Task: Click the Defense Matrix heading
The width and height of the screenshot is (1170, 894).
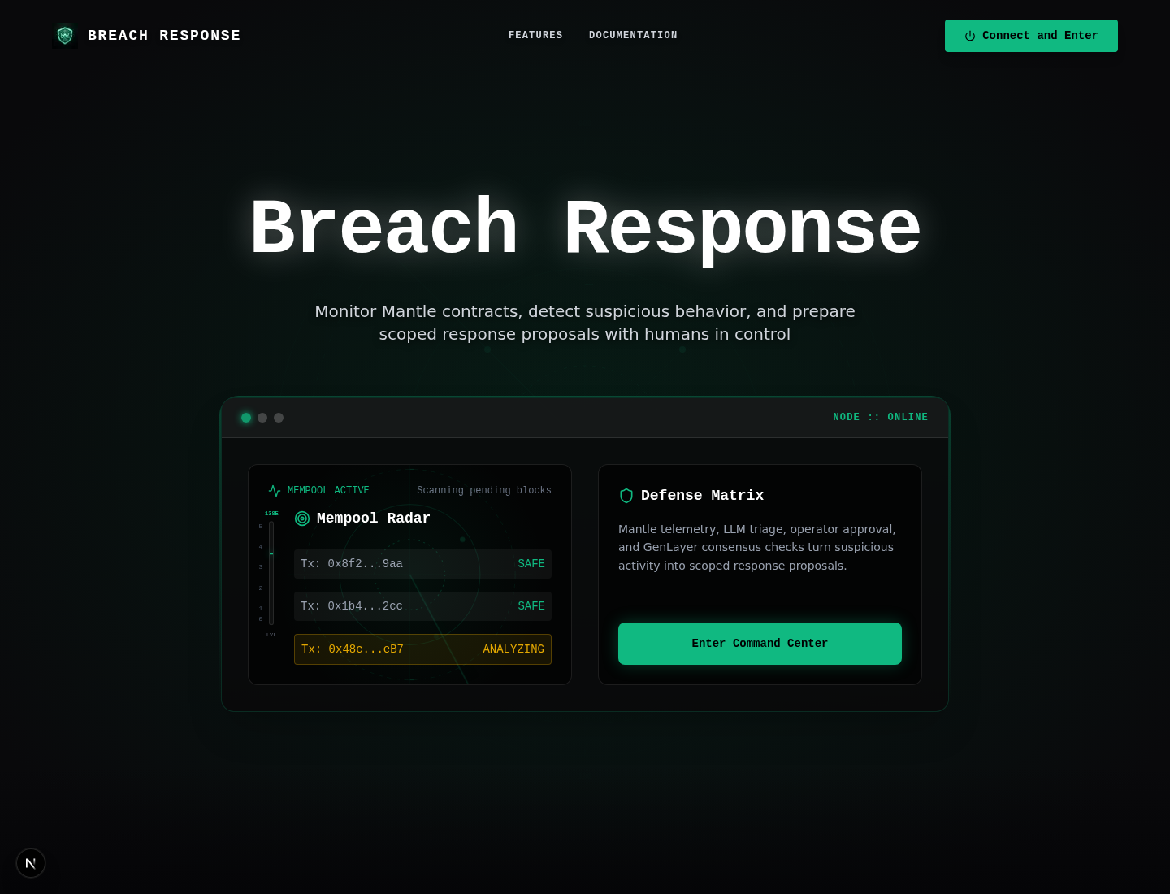Action: click(702, 496)
